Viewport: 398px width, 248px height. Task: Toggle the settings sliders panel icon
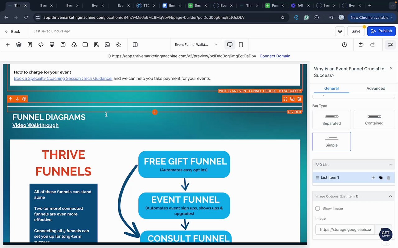[390, 45]
